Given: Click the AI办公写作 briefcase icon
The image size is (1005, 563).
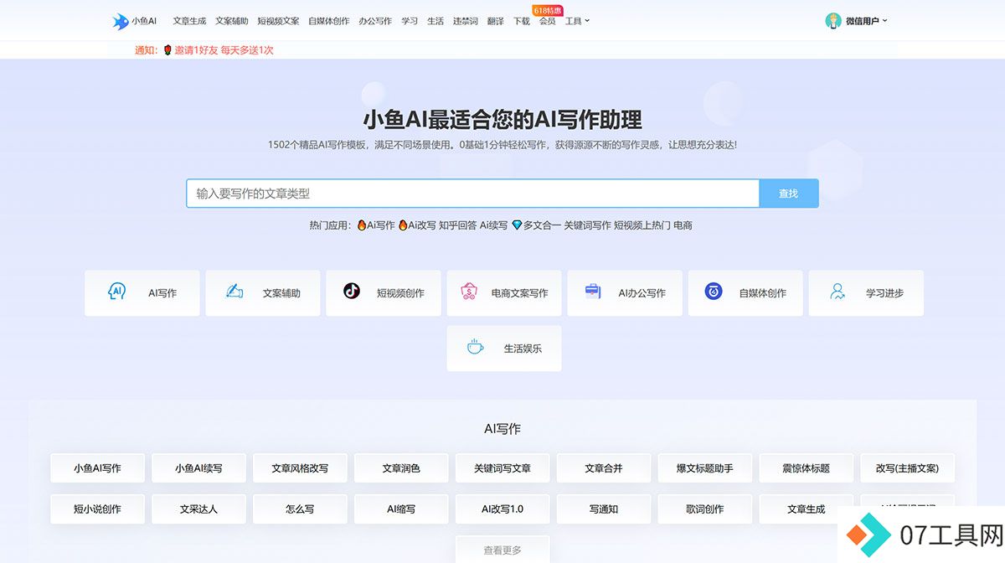Looking at the screenshot, I should tap(593, 292).
